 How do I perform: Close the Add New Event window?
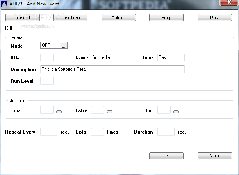click(x=229, y=2)
